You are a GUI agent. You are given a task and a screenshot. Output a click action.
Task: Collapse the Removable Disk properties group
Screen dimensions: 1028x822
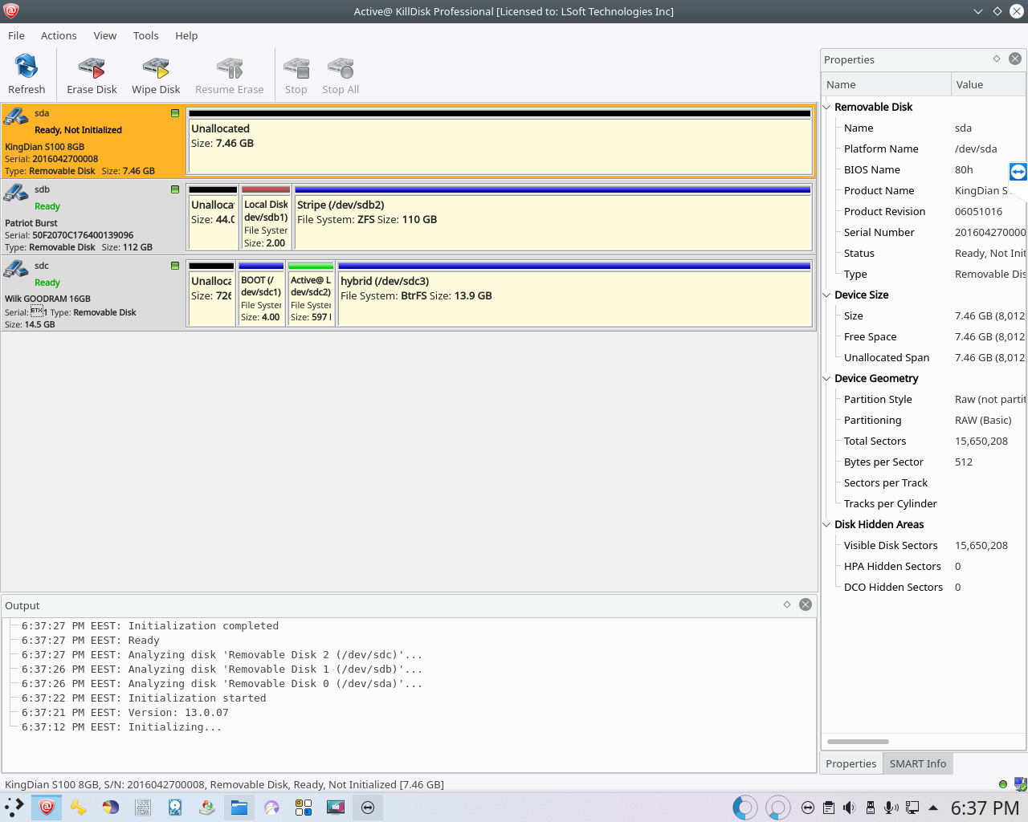(827, 107)
